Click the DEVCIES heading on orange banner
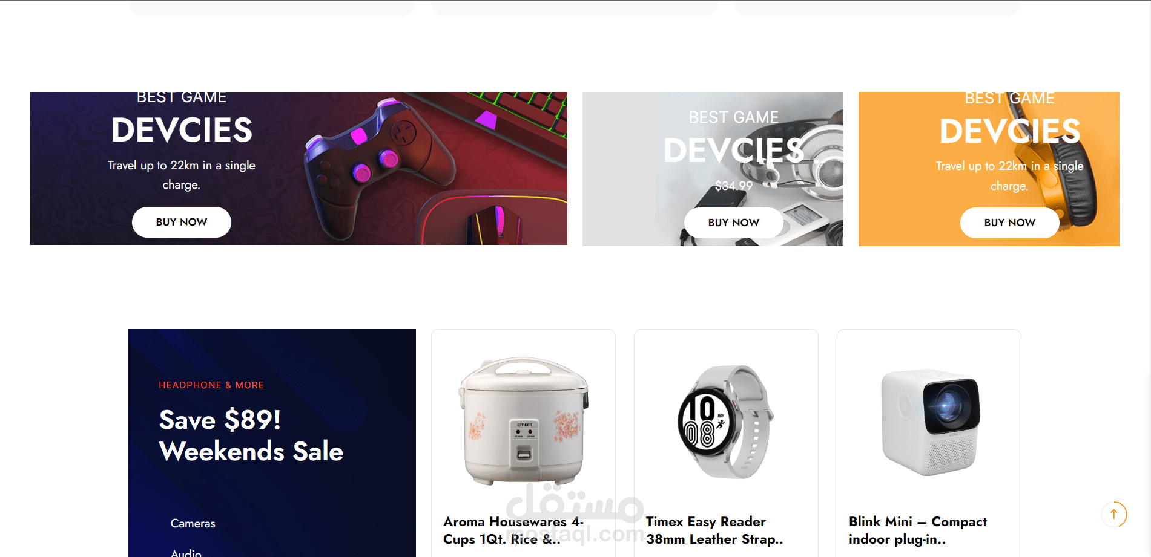Image resolution: width=1151 pixels, height=557 pixels. click(x=1009, y=131)
